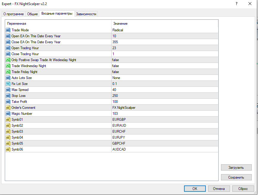
Task: Edit the Close EA date value 355
Action: 165,42
